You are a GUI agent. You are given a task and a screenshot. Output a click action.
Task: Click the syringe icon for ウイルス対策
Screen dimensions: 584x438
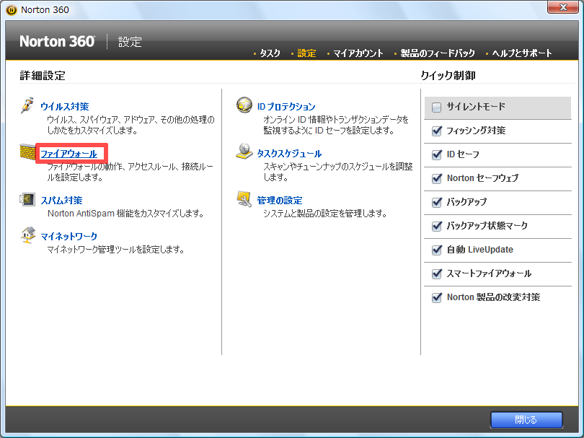[x=27, y=108]
